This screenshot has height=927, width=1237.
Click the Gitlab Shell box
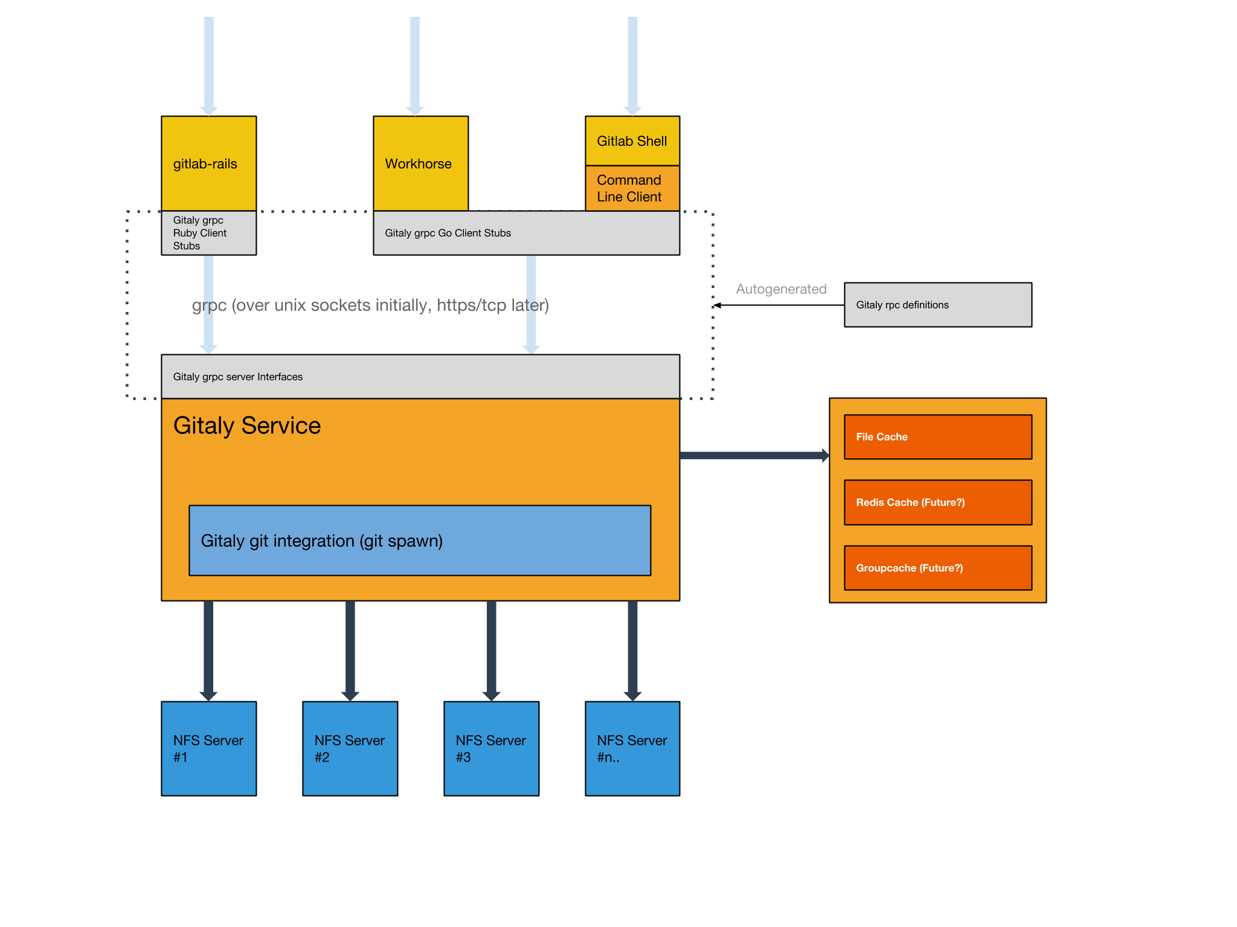point(632,141)
